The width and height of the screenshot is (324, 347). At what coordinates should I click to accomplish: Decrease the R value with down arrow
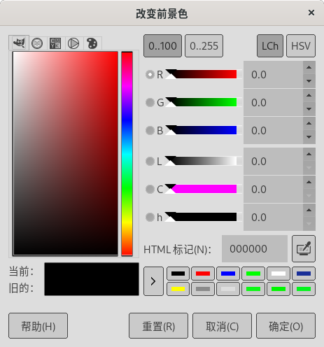tap(309, 81)
